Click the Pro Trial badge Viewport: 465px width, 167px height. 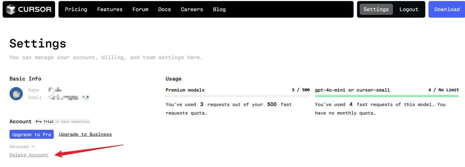[x=45, y=122]
